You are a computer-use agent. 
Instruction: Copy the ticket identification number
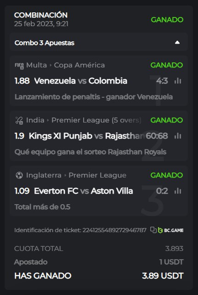pos(153,230)
